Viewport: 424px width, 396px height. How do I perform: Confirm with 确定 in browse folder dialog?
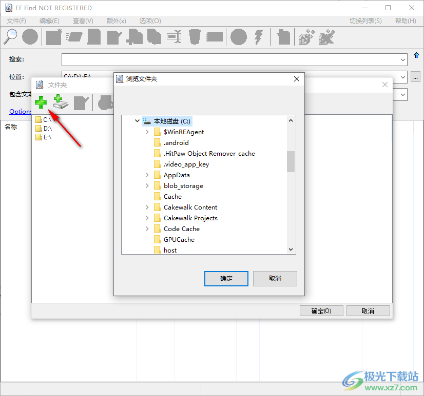click(226, 279)
